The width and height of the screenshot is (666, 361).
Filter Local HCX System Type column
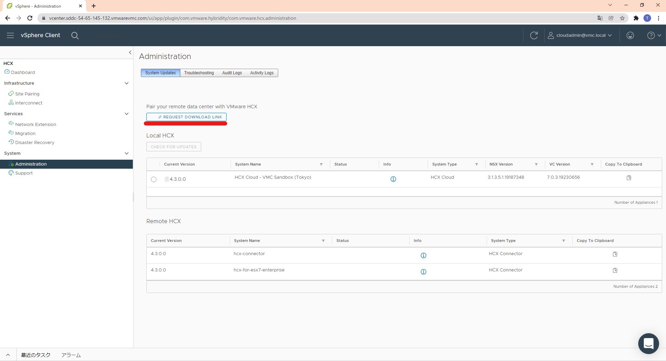477,165
